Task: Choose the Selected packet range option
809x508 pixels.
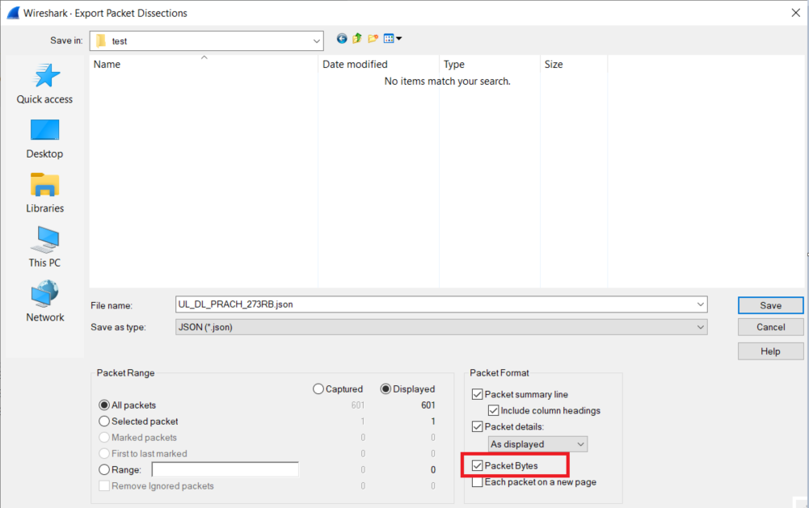Action: [104, 421]
